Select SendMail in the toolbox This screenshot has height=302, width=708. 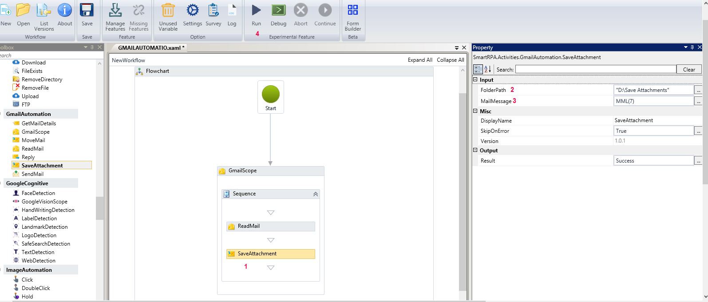coord(32,174)
